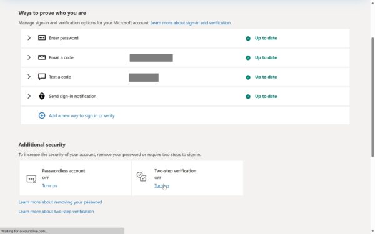
Task: Expand the Send sign-in notification chevron
Action: click(29, 96)
